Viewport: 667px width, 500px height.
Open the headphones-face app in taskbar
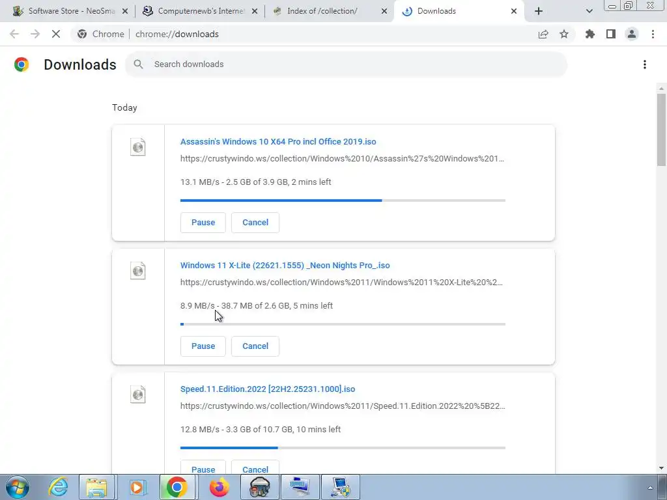pos(259,487)
